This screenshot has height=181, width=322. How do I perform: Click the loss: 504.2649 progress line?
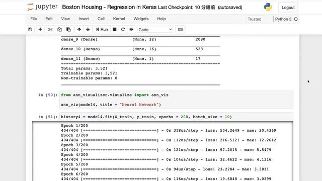point(169,130)
